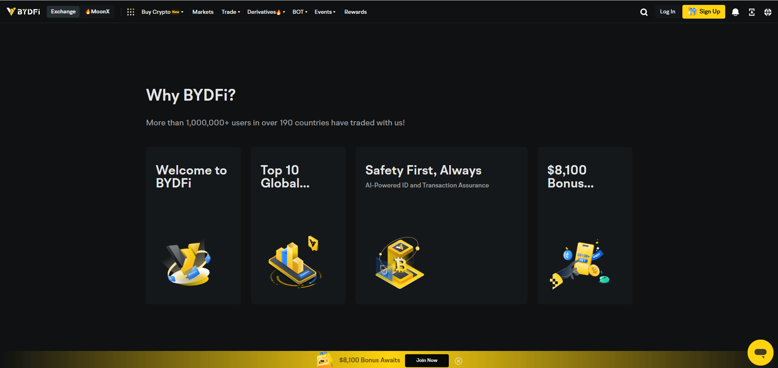The height and width of the screenshot is (368, 778).
Task: Dismiss the $8,100 bonus banner
Action: click(x=459, y=361)
